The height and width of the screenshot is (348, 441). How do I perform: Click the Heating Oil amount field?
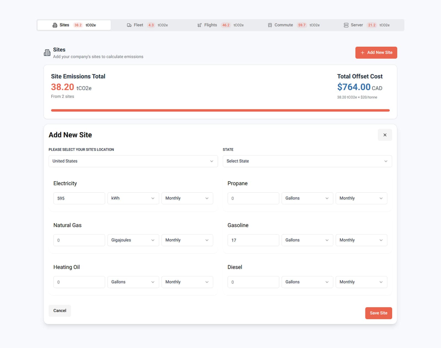pyautogui.click(x=79, y=282)
